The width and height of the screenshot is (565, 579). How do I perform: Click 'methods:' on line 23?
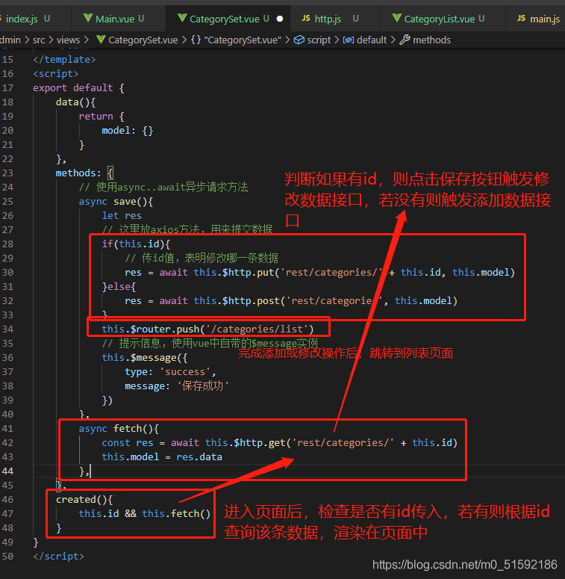[x=78, y=173]
